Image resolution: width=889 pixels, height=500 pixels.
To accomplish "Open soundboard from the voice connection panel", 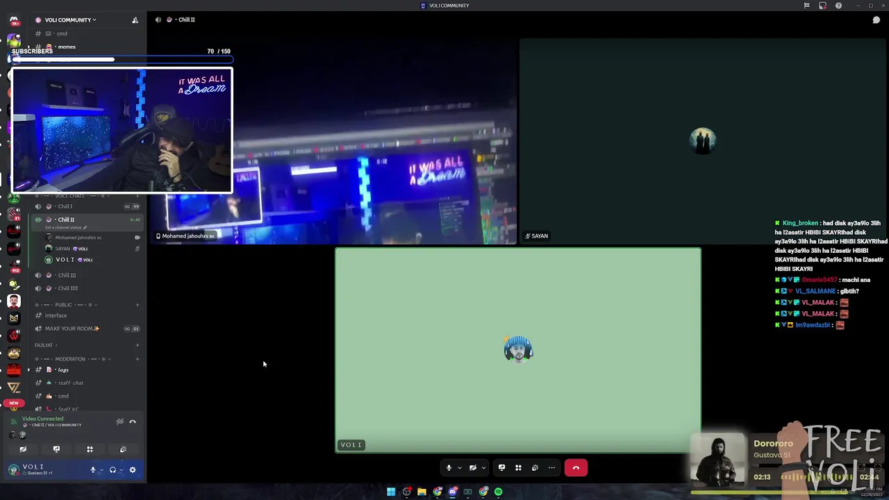I will (123, 449).
